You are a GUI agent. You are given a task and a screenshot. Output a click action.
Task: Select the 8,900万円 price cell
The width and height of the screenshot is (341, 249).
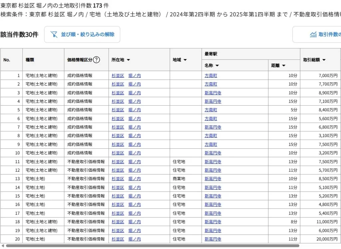(x=320, y=93)
